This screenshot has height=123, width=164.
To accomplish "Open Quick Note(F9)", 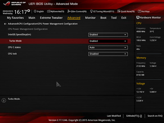I will click(126, 11).
